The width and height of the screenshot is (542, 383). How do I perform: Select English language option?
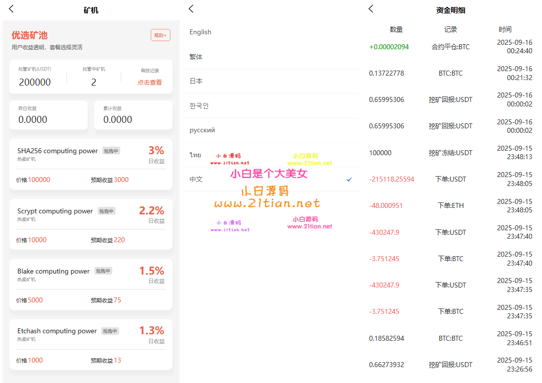pyautogui.click(x=200, y=32)
